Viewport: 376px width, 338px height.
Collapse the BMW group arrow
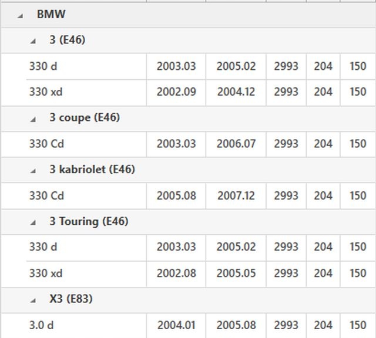coord(21,15)
